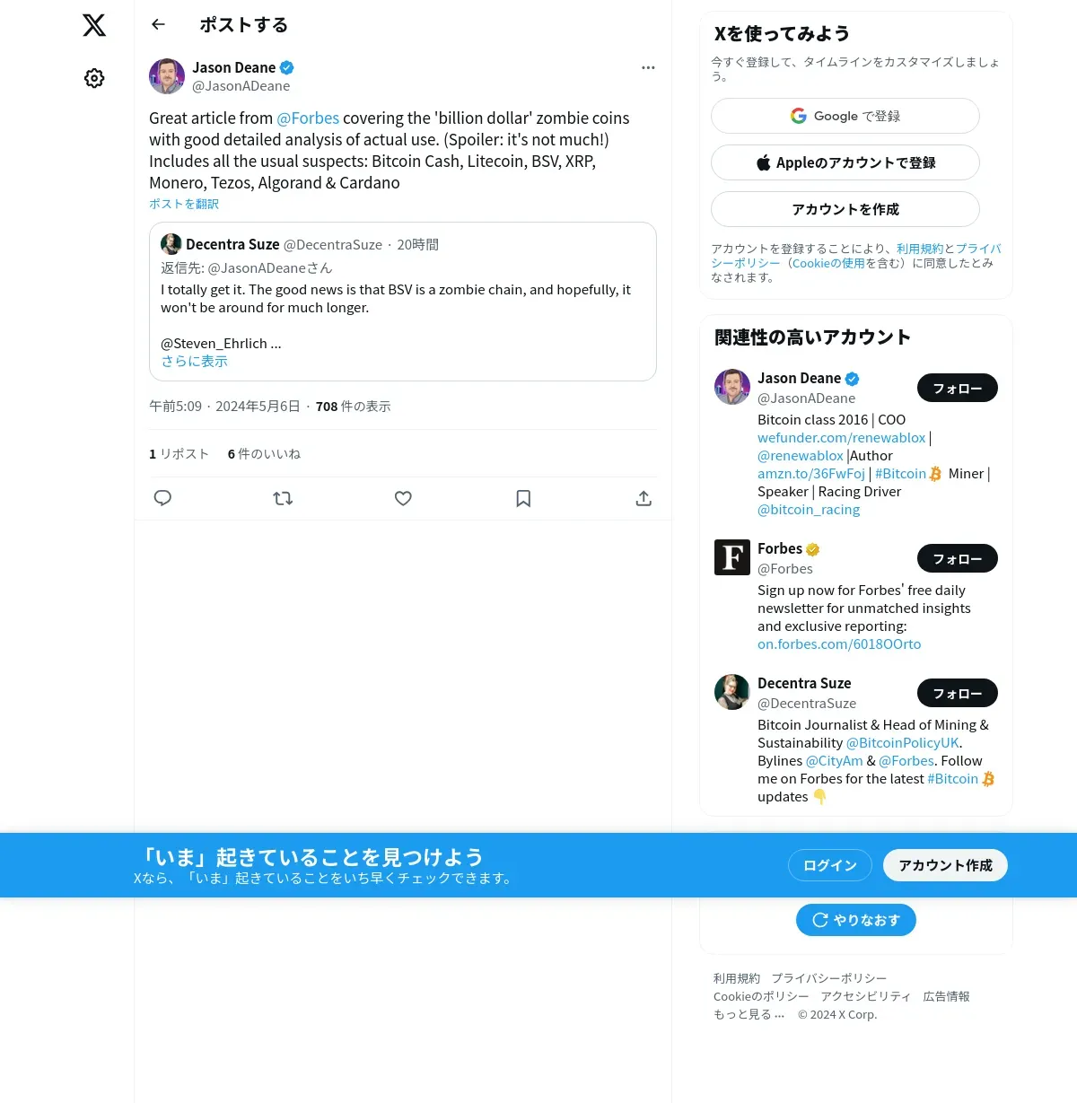
Task: Open Jason Deane's profile avatar
Action: click(x=167, y=76)
